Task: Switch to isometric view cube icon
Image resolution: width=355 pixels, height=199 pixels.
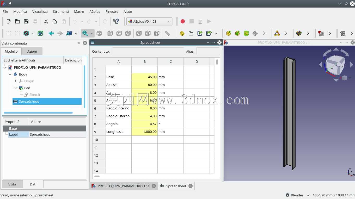Action: coord(99,33)
